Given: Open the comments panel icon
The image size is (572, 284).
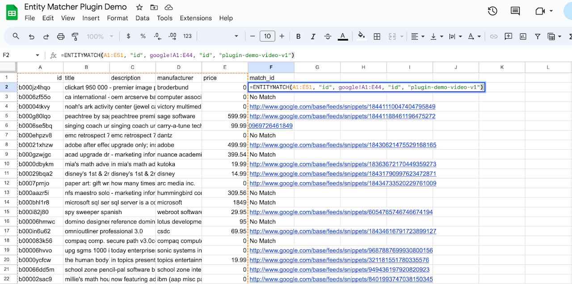Looking at the screenshot, I should tap(515, 11).
